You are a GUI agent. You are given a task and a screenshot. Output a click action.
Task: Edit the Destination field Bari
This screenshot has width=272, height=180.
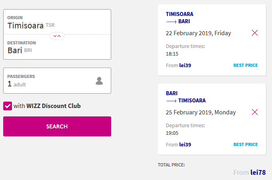pyautogui.click(x=57, y=47)
